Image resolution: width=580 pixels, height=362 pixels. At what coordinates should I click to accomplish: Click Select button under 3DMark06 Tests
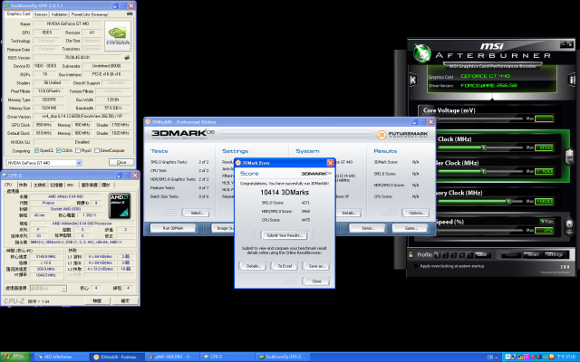[x=196, y=214]
